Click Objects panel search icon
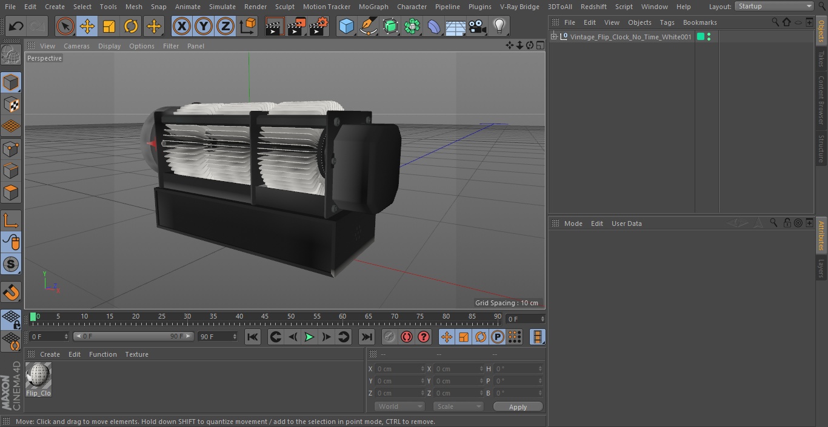The height and width of the screenshot is (427, 828). point(775,22)
